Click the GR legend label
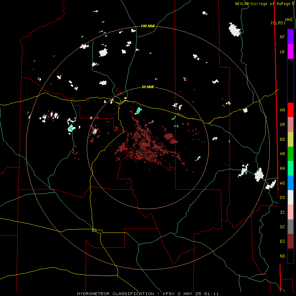 tap(282, 125)
